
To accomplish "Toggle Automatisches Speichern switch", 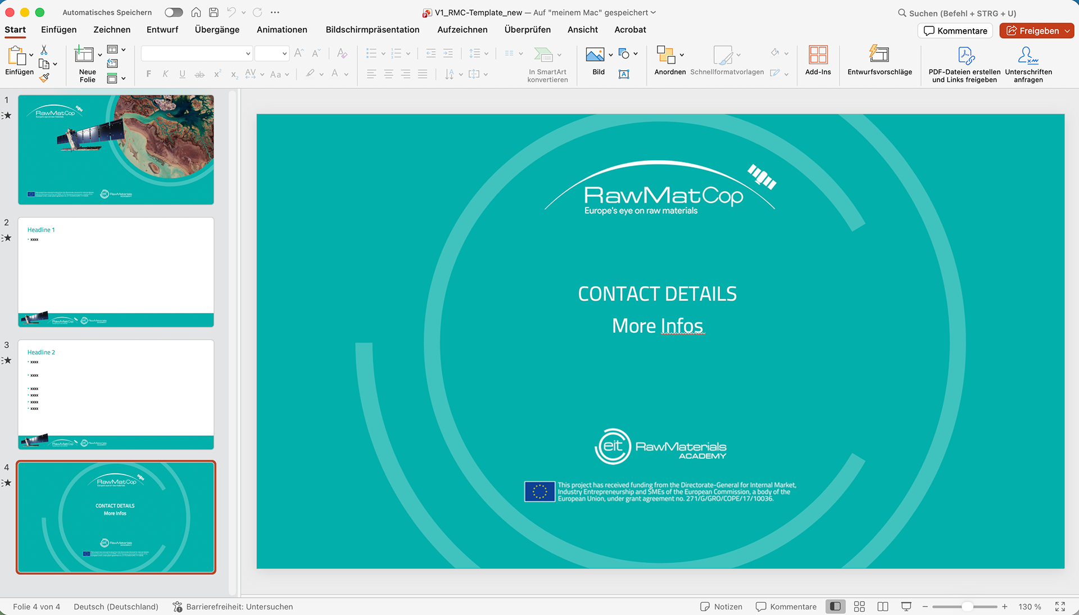I will pyautogui.click(x=174, y=12).
